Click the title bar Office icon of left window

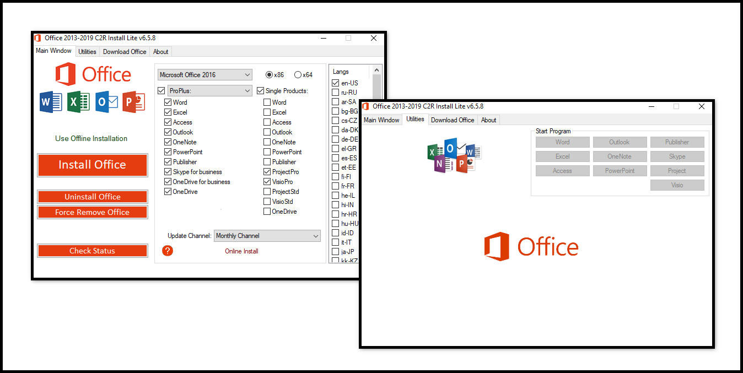click(37, 38)
